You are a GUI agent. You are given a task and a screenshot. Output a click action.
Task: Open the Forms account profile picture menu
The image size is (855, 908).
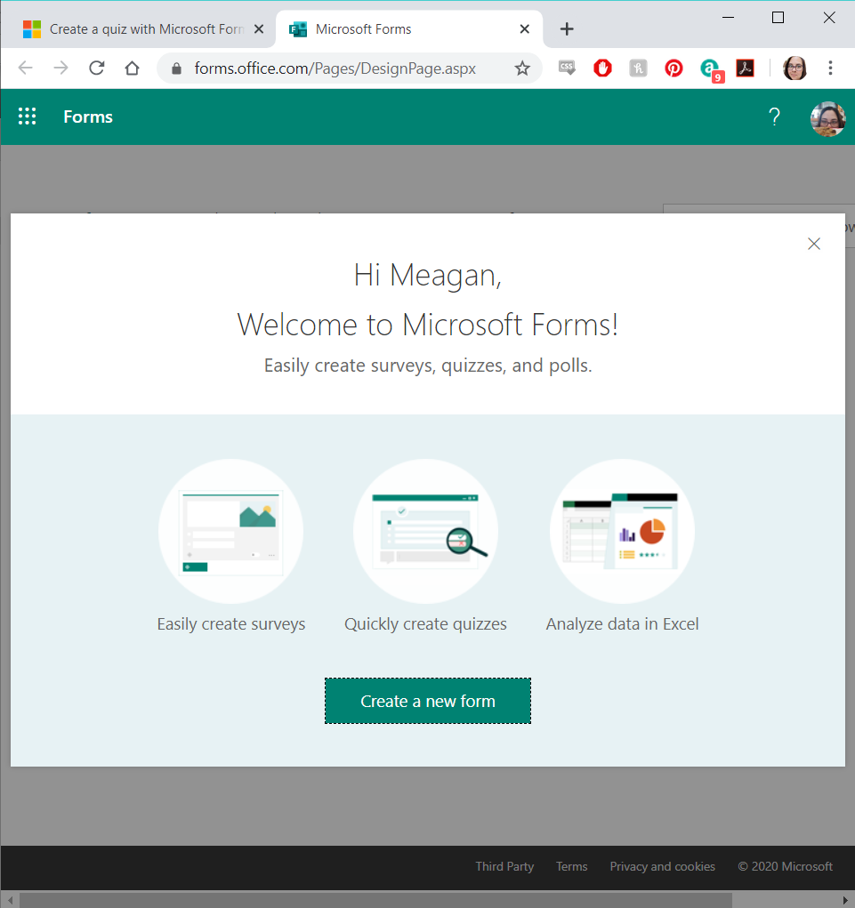pos(827,117)
